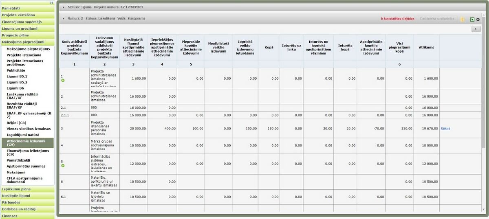The height and width of the screenshot is (219, 489).
Task: Click the round black plus icon
Action: click(x=478, y=19)
